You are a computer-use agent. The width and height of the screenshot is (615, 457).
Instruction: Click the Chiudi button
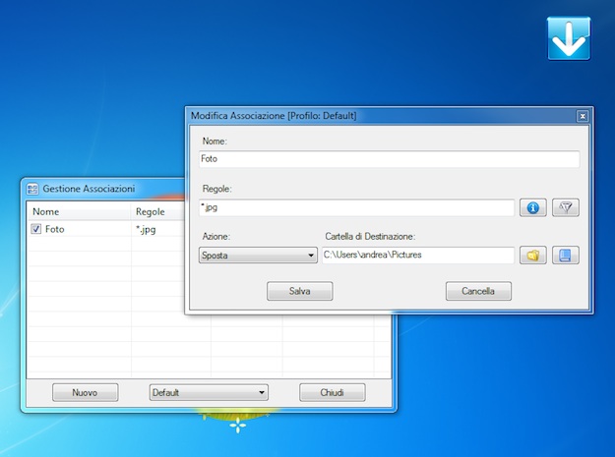[332, 392]
